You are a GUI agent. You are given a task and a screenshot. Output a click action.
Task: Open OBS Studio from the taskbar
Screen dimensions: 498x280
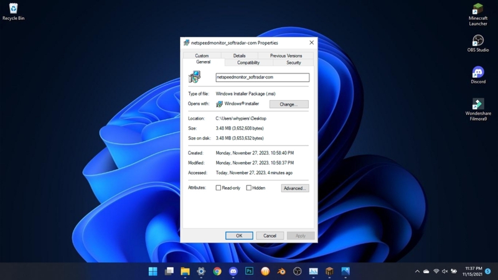tap(298, 271)
